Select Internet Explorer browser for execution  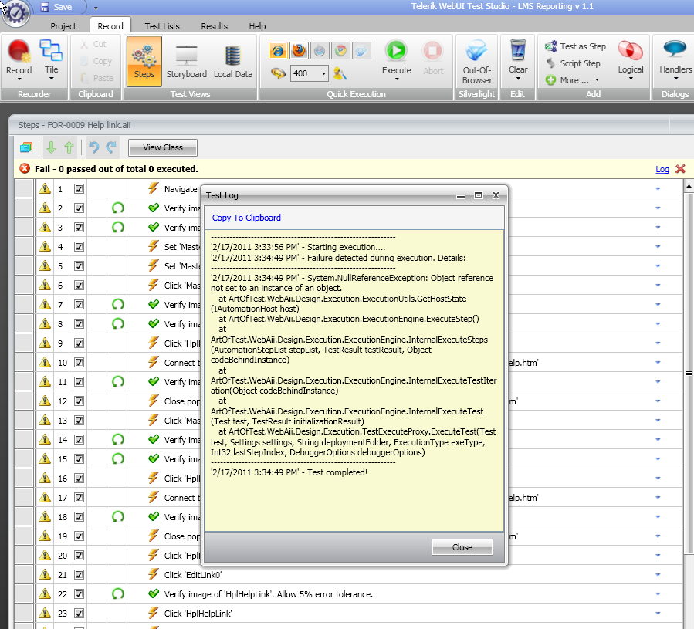pos(278,51)
